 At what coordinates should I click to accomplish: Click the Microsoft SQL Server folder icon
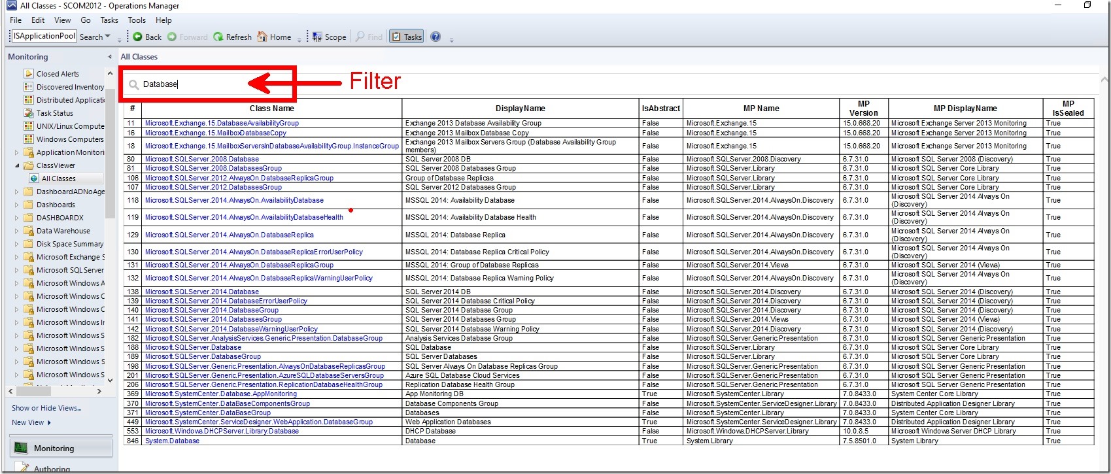tap(29, 270)
